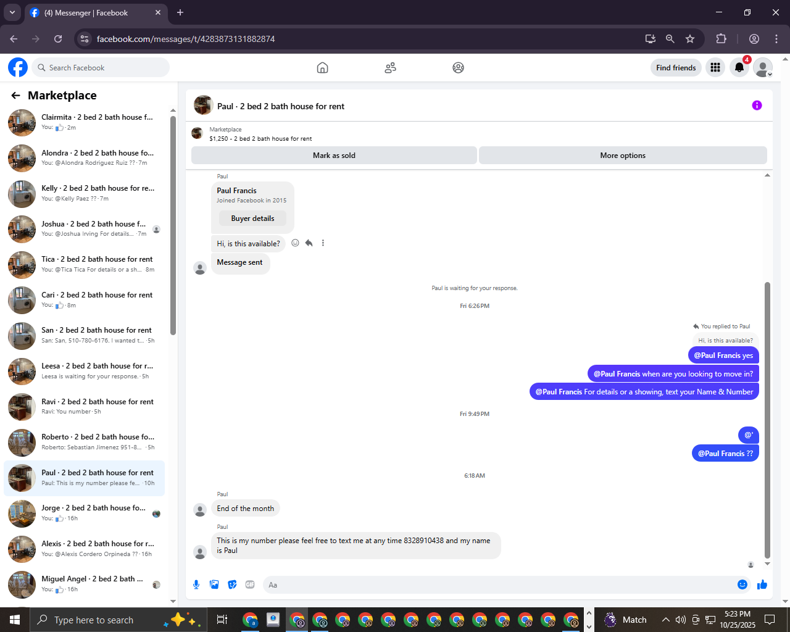Open the Facebook logo home link
790x632 pixels.
[18, 67]
